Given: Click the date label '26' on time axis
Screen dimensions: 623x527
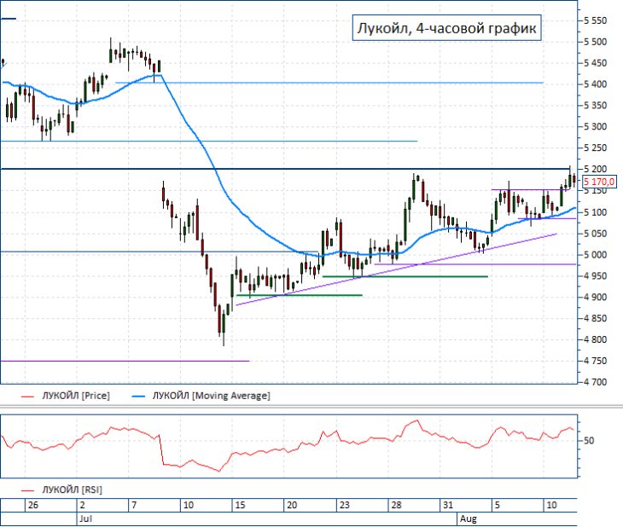Looking at the screenshot, I should coord(33,506).
